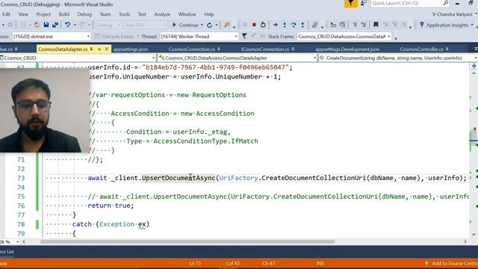Click the UpsertDocumentAsync call on line 73
478x269 pixels.
179,178
